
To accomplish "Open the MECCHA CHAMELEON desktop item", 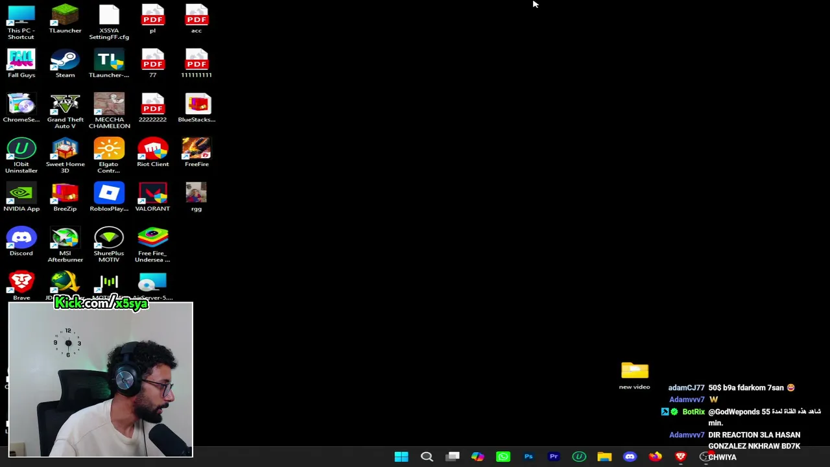I will point(109,112).
